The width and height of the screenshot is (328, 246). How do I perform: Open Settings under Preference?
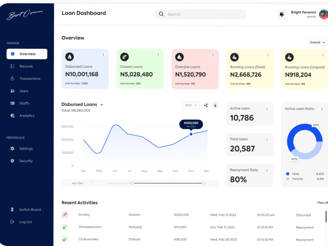(x=22, y=149)
